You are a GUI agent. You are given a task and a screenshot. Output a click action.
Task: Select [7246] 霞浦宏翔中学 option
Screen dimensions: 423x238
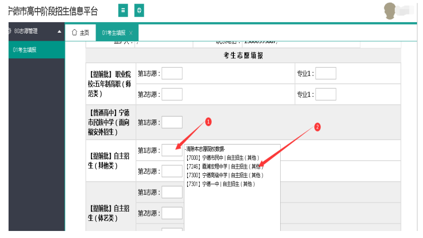point(225,166)
